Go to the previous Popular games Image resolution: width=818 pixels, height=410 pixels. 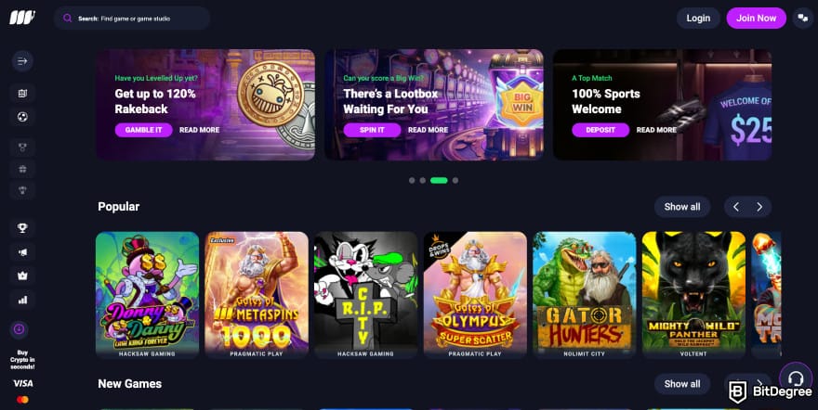pos(736,207)
